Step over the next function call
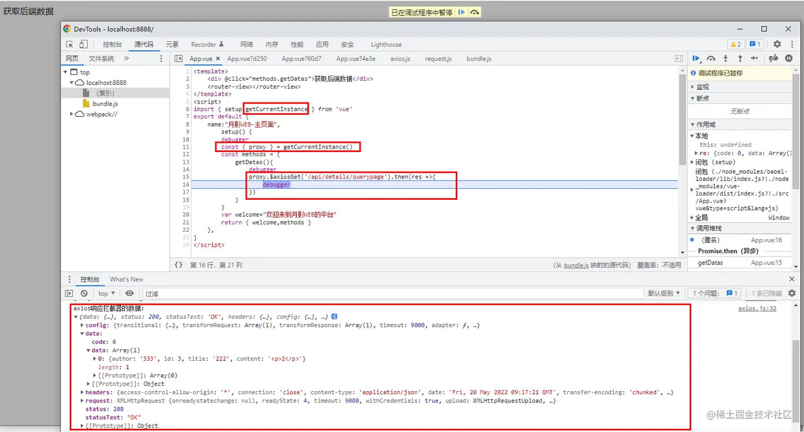The image size is (804, 432). (x=711, y=58)
